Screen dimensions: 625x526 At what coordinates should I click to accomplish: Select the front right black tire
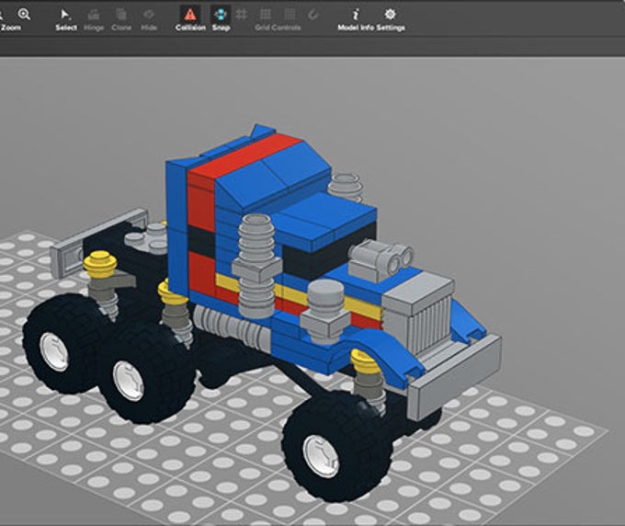click(x=336, y=447)
